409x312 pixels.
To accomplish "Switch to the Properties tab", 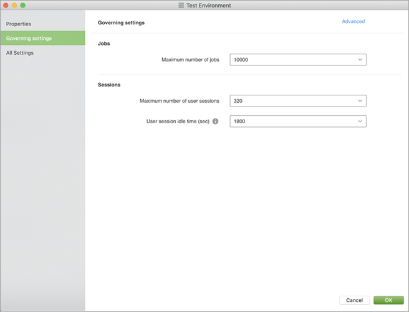I will pyautogui.click(x=19, y=24).
